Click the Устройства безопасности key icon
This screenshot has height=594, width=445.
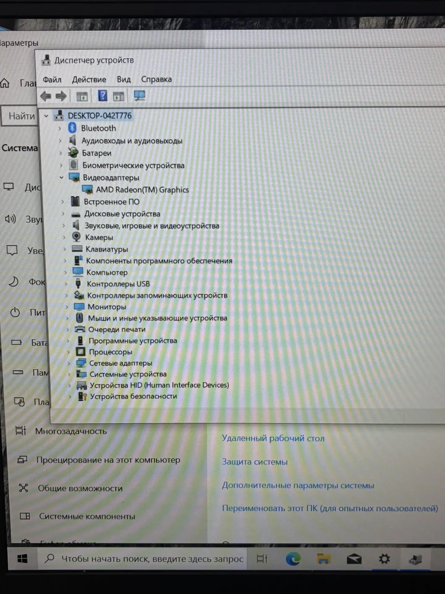[x=83, y=396]
